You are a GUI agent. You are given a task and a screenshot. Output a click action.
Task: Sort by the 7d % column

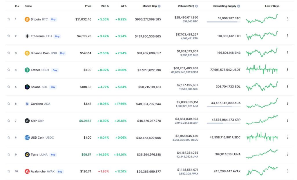124,6
